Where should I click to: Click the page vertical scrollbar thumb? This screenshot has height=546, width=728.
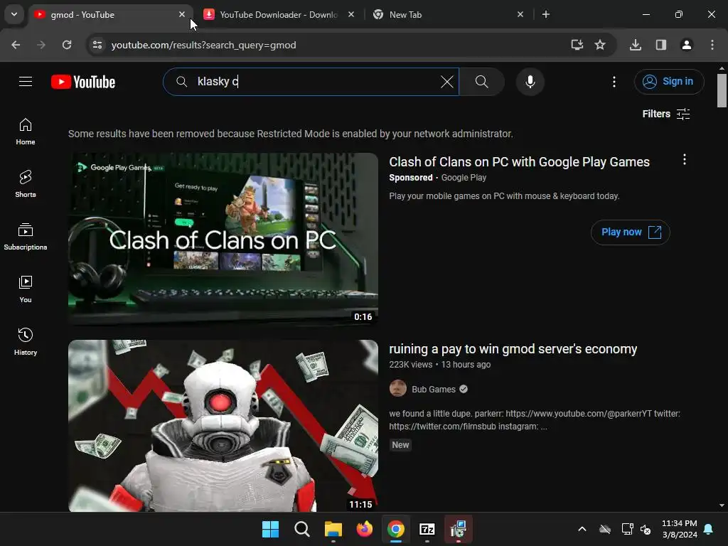(x=722, y=90)
